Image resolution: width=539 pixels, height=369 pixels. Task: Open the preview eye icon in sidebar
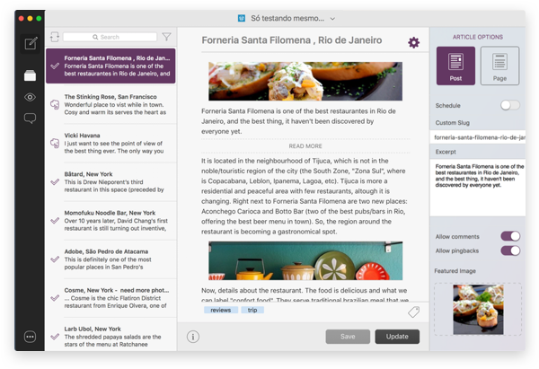pyautogui.click(x=30, y=97)
